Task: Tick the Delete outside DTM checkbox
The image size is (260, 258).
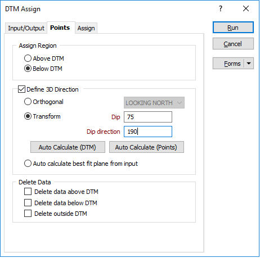Action: pos(28,214)
